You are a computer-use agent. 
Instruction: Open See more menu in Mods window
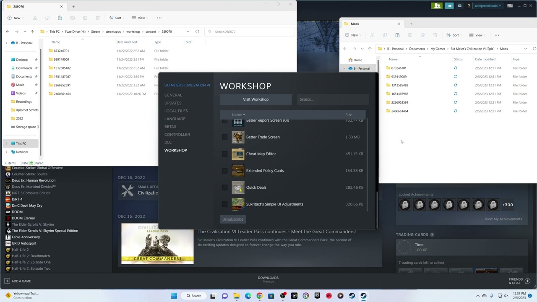[497, 35]
